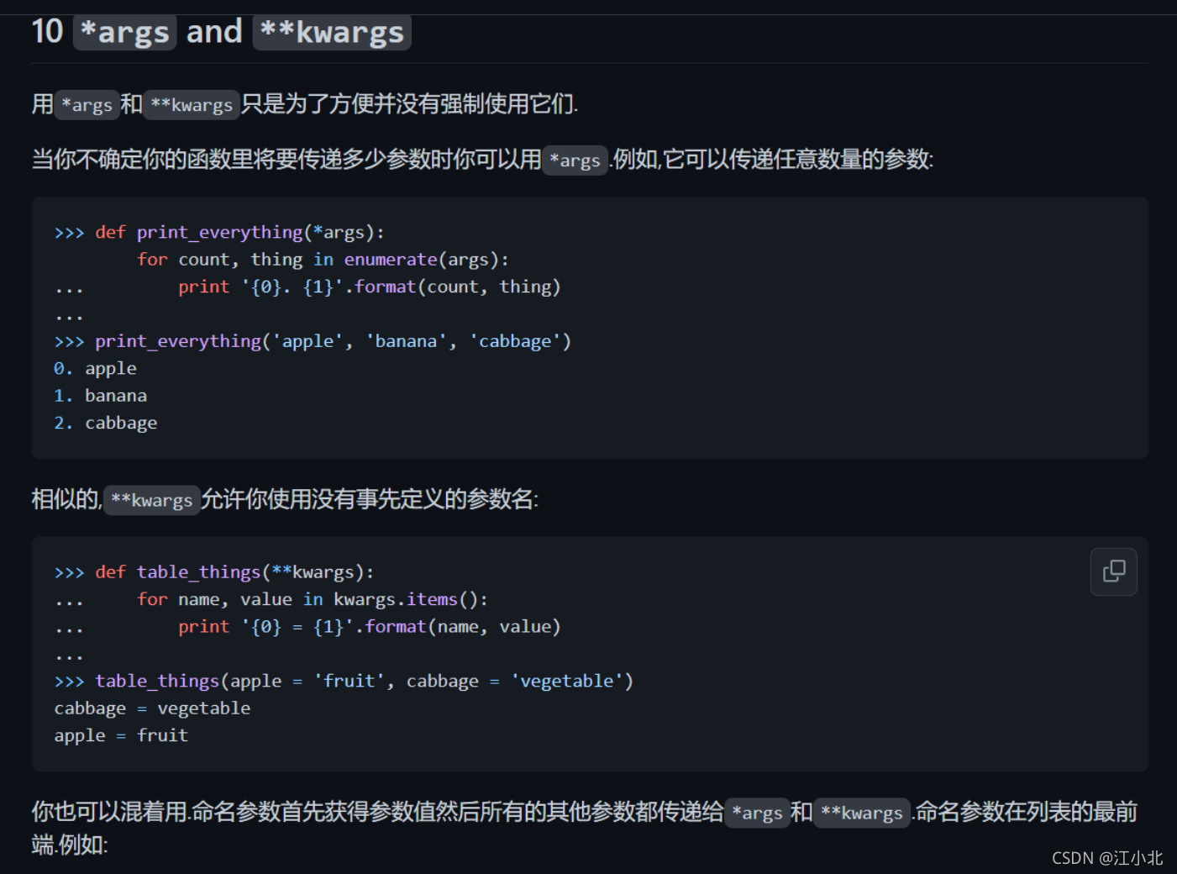1177x874 pixels.
Task: Click inline '**kwargs' tag before 允许你使用
Action: (x=152, y=500)
